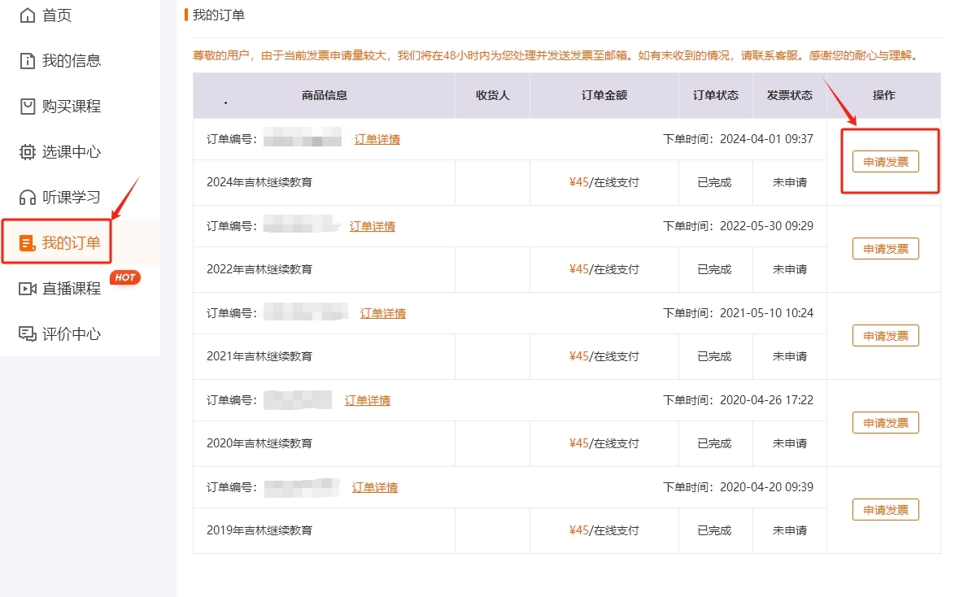Screen dimensions: 955x597
Task: Open 订单详情 for the 2022-05-30 order
Action: point(373,225)
